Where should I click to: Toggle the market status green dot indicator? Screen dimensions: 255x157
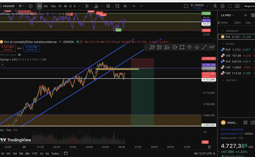78,42
